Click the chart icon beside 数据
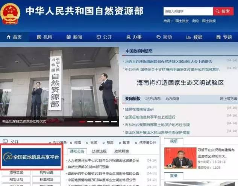The image size is (238, 186). pyautogui.click(x=188, y=37)
